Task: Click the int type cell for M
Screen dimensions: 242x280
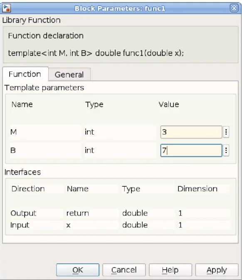Action: (x=120, y=132)
